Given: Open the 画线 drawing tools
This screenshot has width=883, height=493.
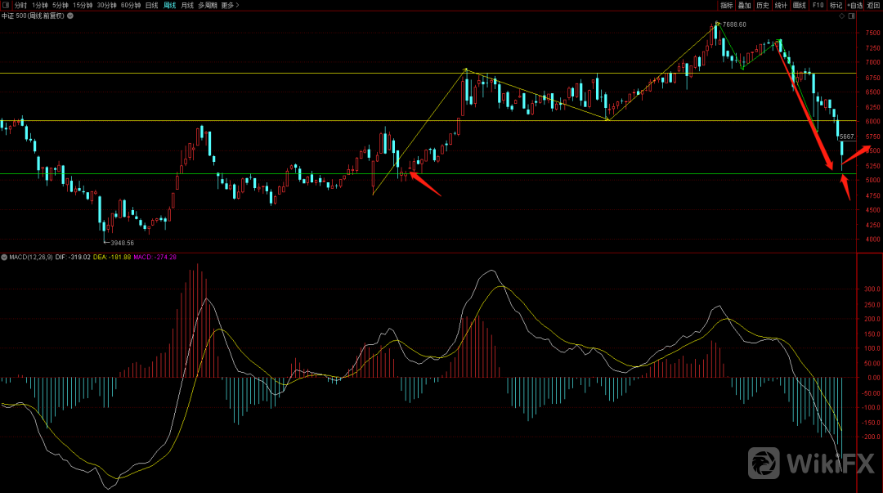Looking at the screenshot, I should (x=799, y=5).
